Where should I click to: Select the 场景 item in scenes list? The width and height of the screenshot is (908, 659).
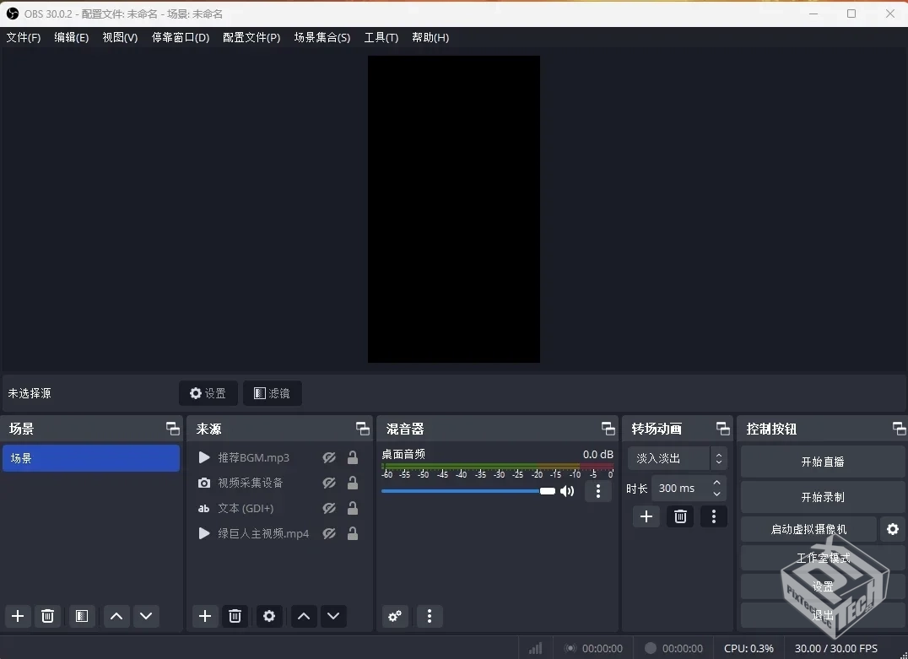tap(91, 458)
